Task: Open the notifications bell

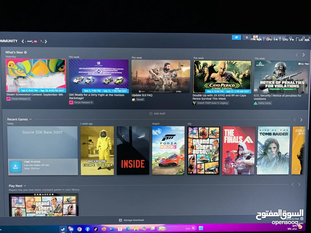Action: [247, 38]
